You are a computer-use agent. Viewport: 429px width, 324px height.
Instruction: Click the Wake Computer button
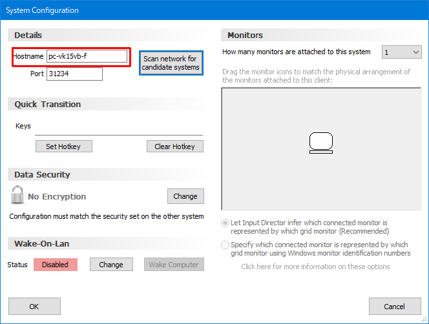pos(174,265)
